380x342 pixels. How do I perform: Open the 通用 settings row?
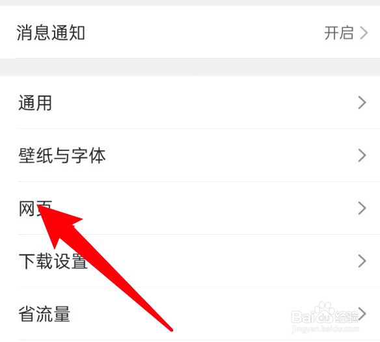click(x=190, y=103)
